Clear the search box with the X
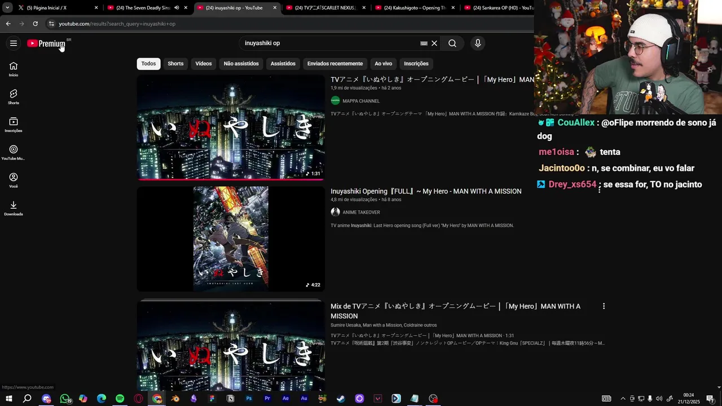722x406 pixels. (434, 43)
